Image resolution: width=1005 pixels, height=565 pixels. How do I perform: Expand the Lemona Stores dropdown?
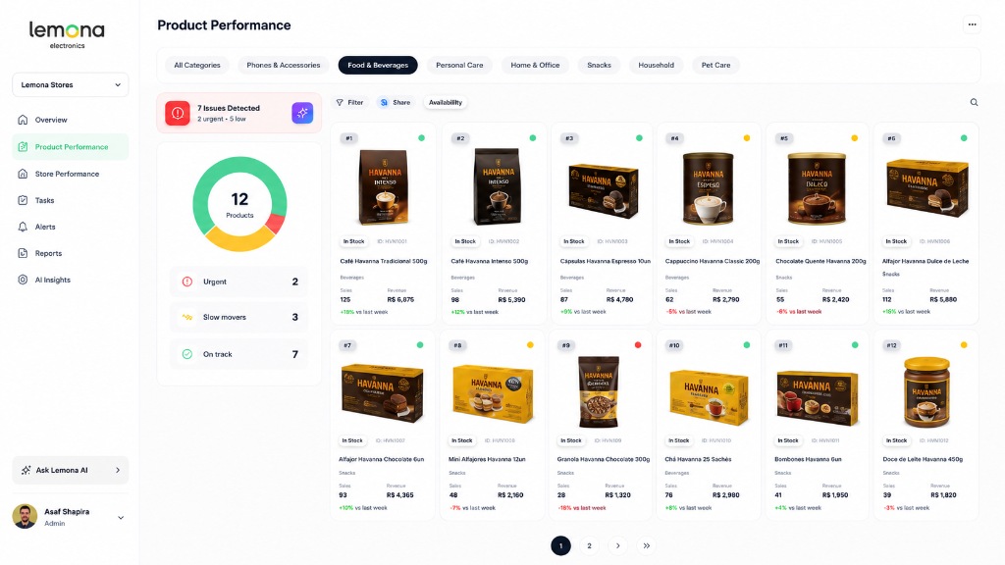(x=71, y=84)
